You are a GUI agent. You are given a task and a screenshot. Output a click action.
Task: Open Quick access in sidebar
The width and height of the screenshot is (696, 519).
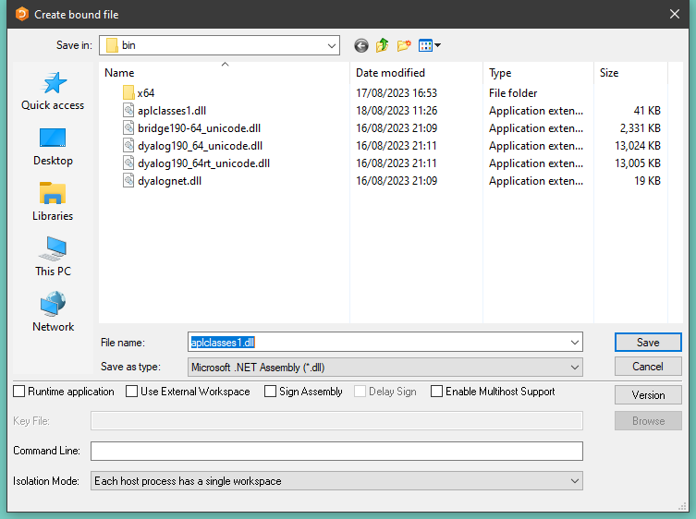pos(53,91)
